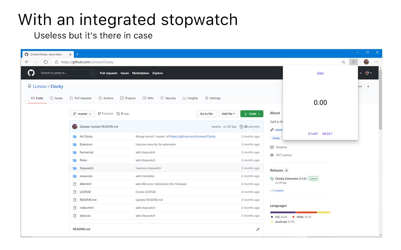Open the Projects tab

pyautogui.click(x=128, y=98)
